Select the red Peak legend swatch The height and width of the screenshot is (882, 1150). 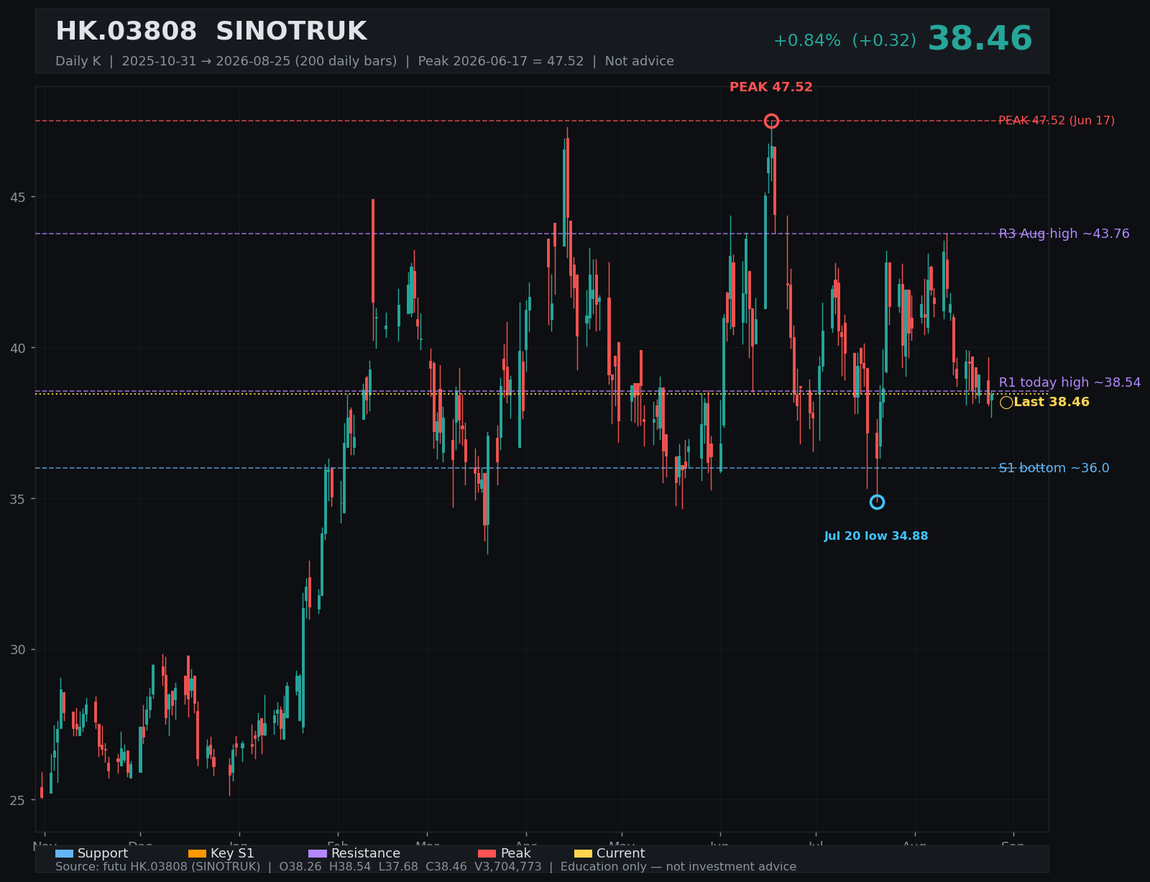tap(487, 853)
